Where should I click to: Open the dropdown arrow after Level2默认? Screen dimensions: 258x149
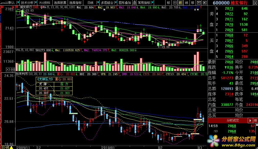pyautogui.click(x=18, y=3)
